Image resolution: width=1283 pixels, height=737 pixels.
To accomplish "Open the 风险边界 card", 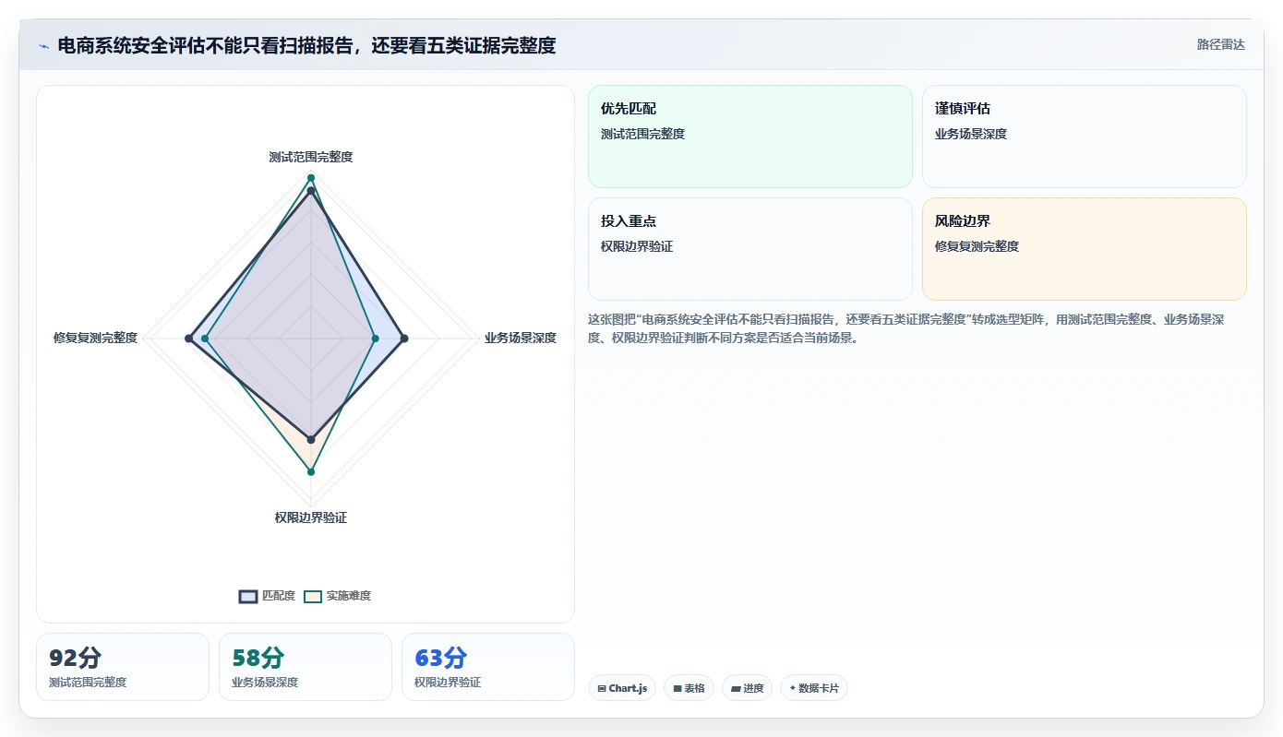I will (1085, 249).
